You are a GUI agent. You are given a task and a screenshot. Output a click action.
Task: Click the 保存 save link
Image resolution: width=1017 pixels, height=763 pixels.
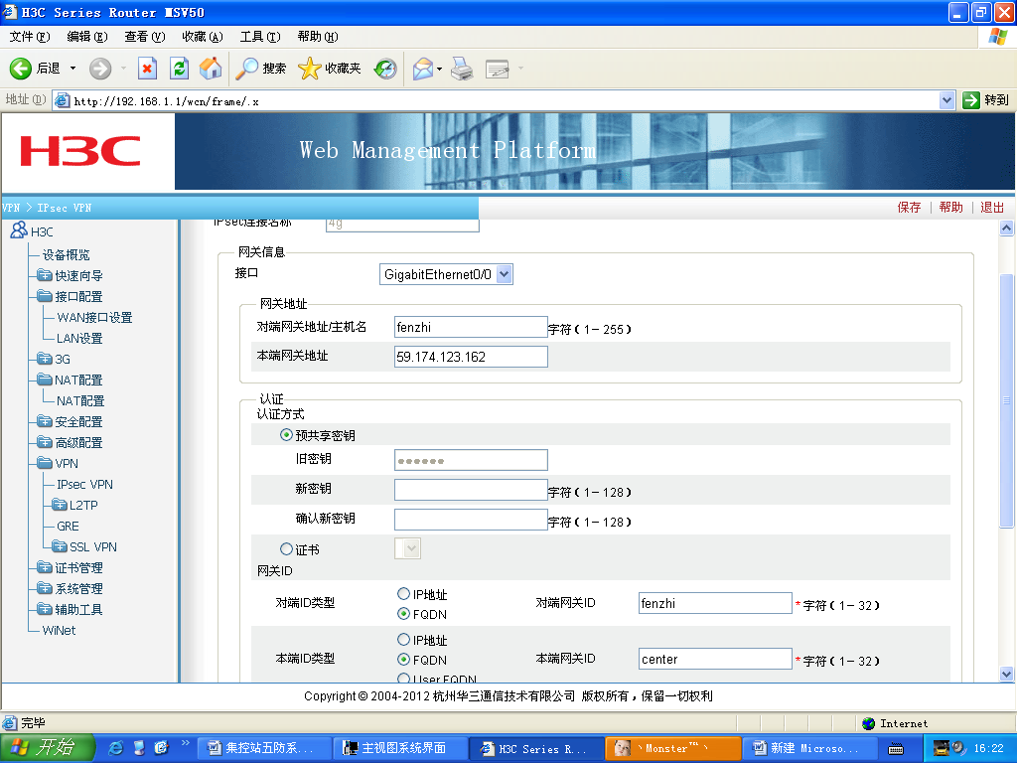909,208
